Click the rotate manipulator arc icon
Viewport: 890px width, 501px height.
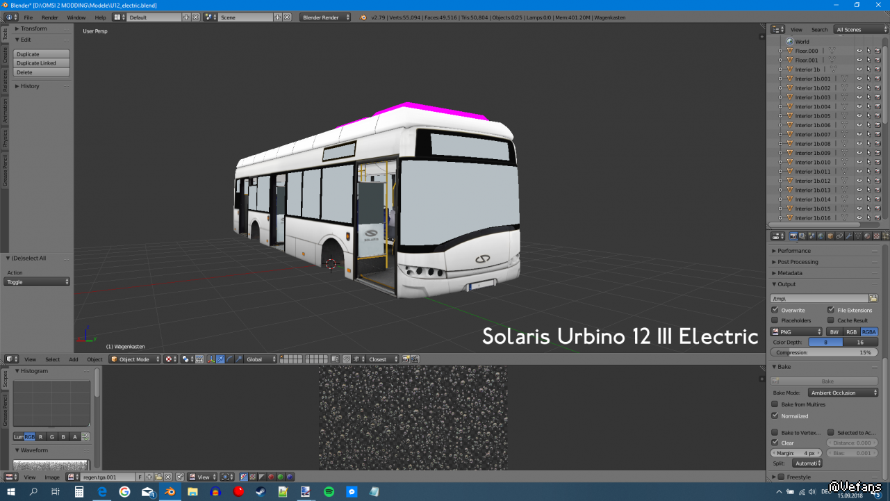229,359
